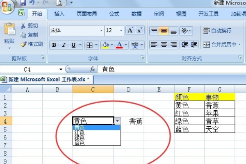
Task: Open the 数据 ribbon tab
Action: tap(137, 14)
